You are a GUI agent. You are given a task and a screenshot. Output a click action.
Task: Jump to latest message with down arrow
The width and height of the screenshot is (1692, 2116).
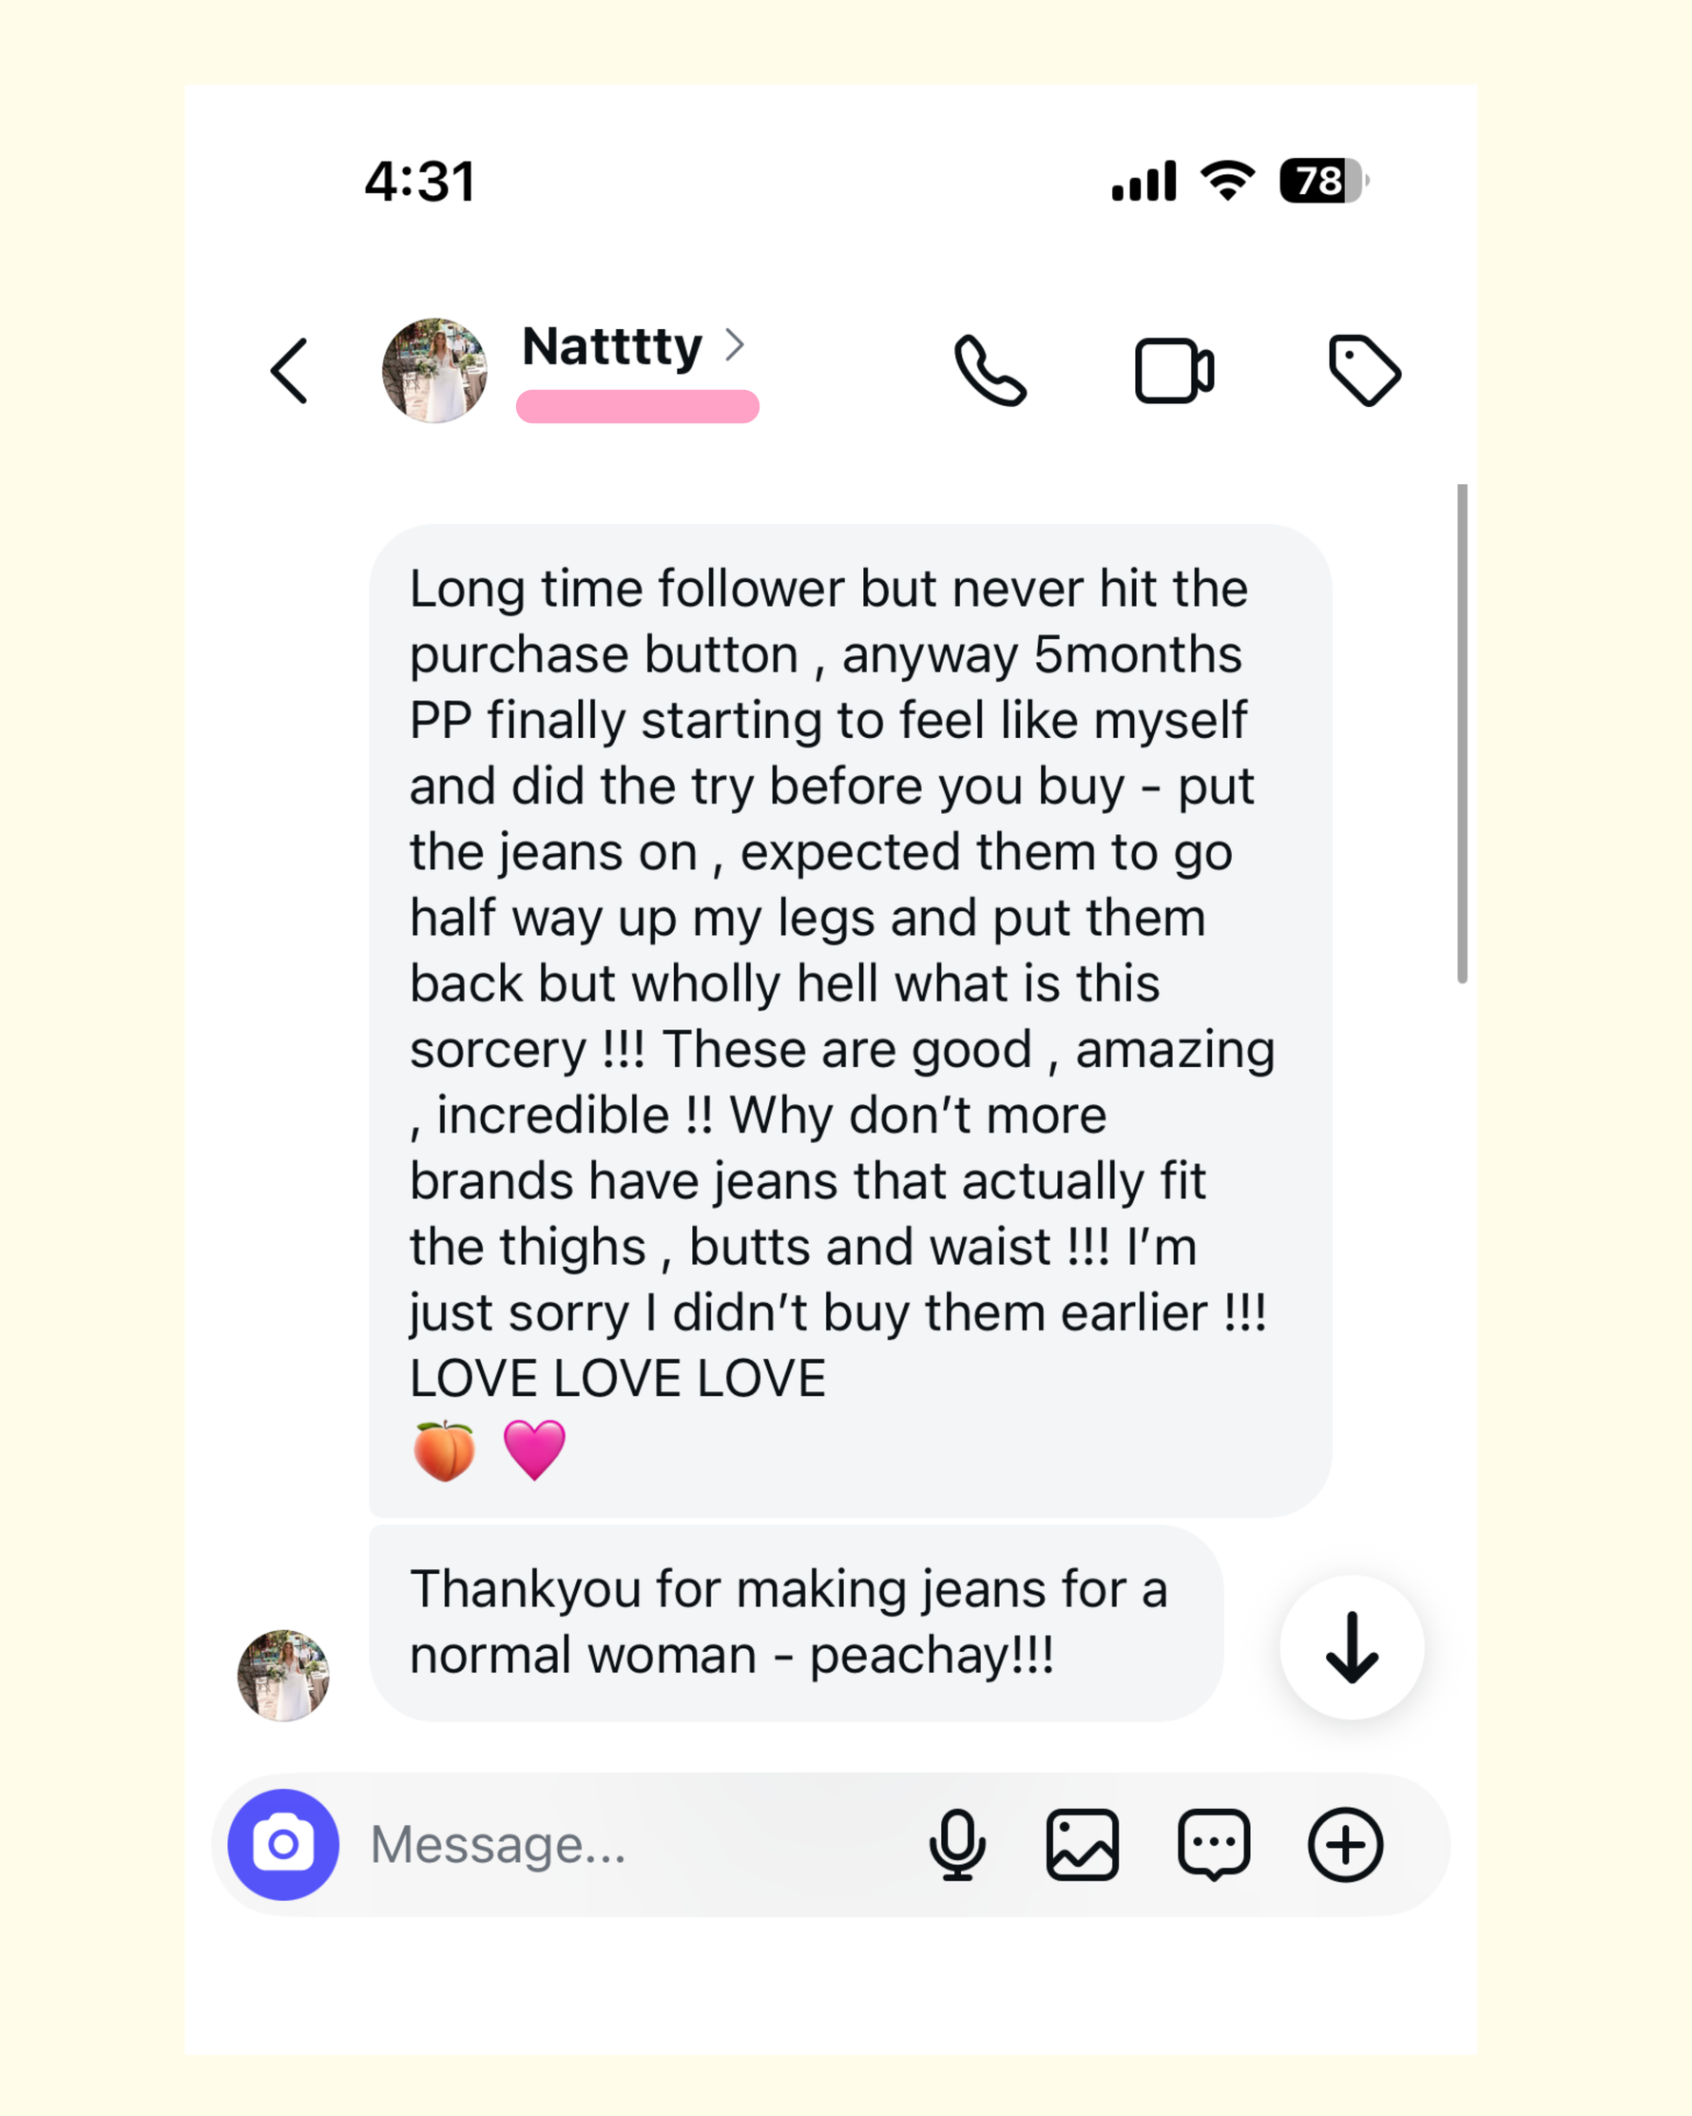[x=1352, y=1648]
